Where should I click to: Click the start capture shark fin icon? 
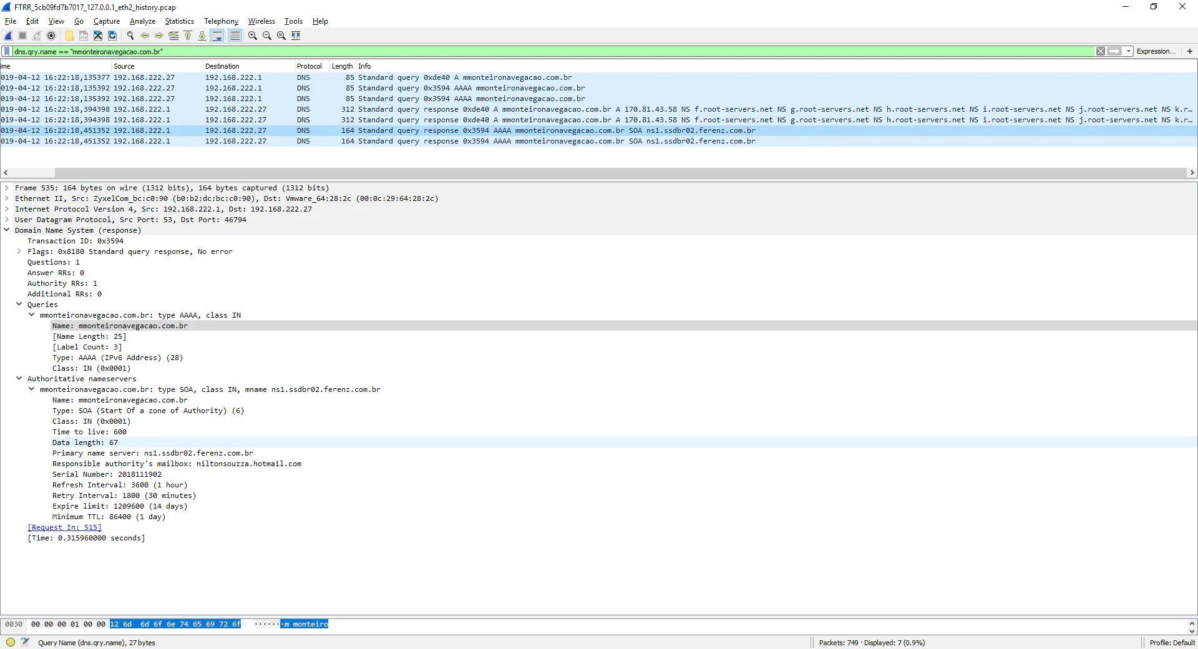pyautogui.click(x=8, y=36)
